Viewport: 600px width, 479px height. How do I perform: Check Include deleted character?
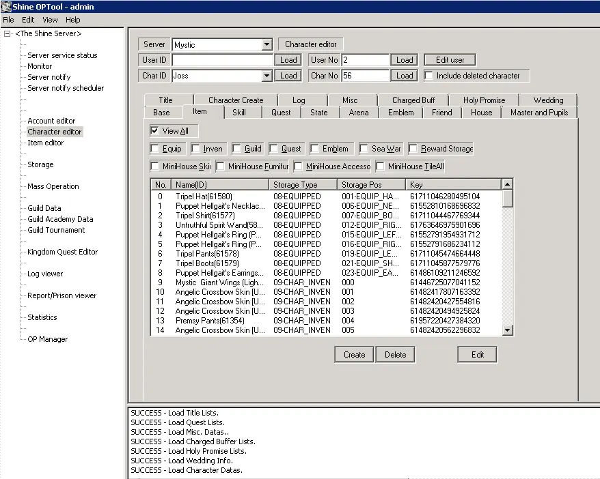tap(429, 76)
